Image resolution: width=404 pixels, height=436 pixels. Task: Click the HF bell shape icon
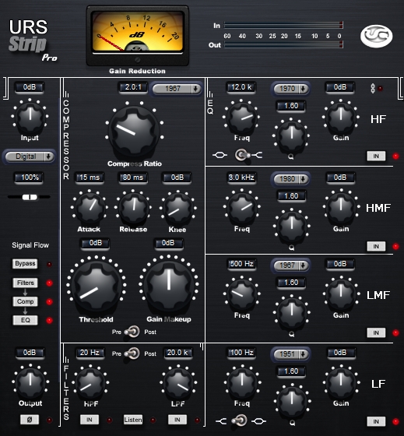click(220, 155)
